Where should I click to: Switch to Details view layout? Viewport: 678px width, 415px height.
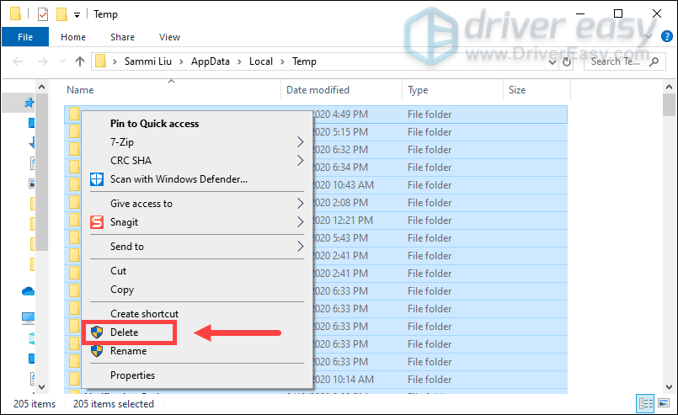tap(644, 404)
